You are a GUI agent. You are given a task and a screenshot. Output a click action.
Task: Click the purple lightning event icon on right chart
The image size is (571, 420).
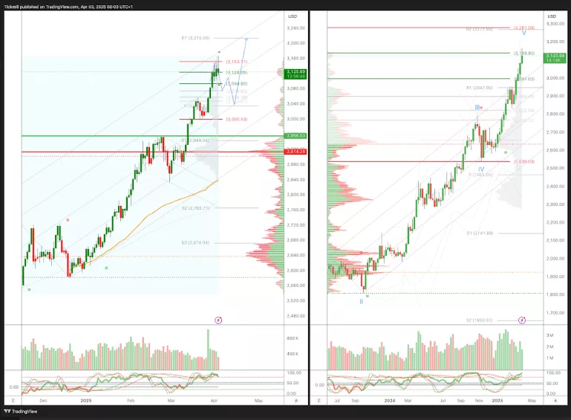(x=522, y=320)
